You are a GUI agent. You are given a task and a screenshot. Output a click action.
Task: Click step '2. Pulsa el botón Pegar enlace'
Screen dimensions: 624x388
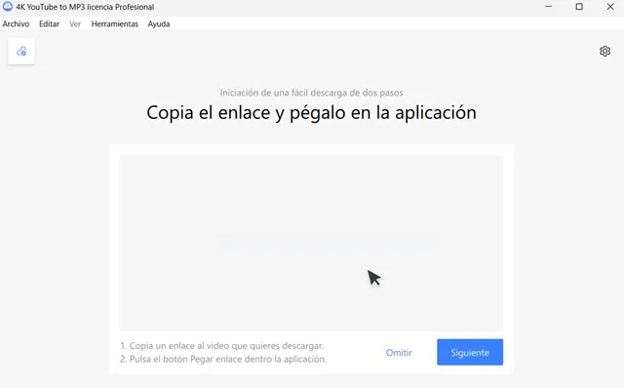click(223, 359)
